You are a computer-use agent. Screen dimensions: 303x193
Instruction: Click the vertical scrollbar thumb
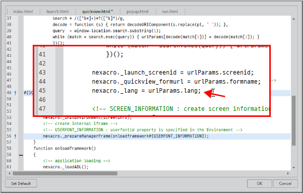pos(293,120)
